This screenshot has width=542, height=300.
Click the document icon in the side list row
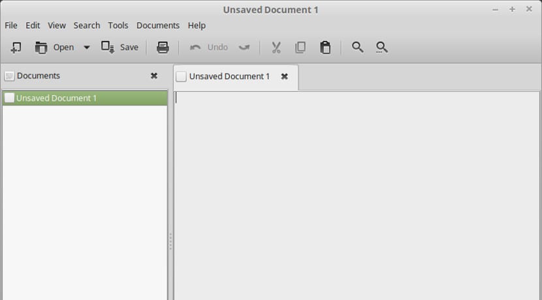[x=9, y=98]
